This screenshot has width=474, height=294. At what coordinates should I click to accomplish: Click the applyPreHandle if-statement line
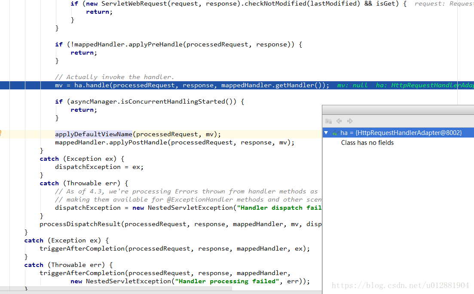tap(178, 44)
